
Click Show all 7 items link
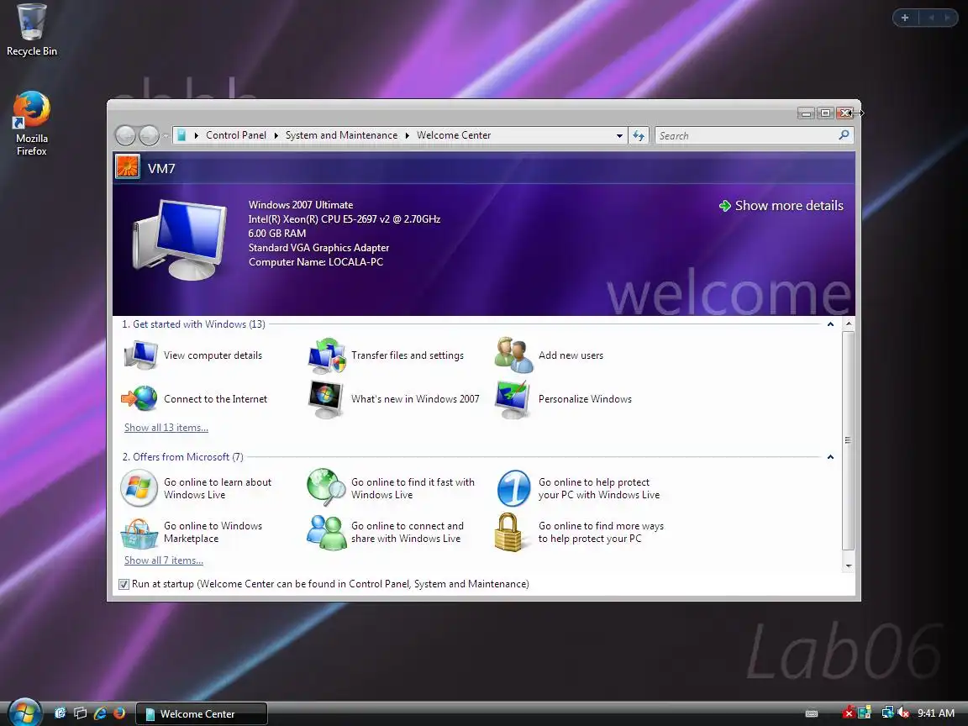pos(164,560)
